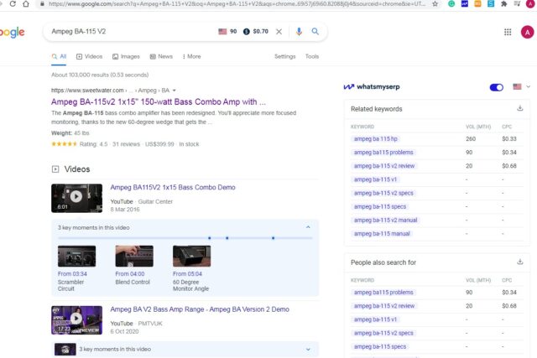Open the green circular extension icon
Viewport: 537px width, 358px height.
click(x=451, y=3)
